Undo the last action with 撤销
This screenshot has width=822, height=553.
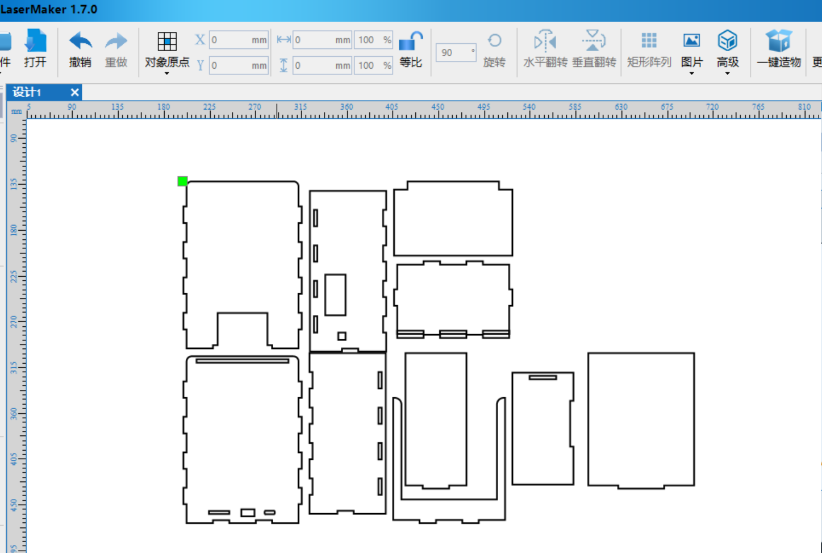point(80,49)
